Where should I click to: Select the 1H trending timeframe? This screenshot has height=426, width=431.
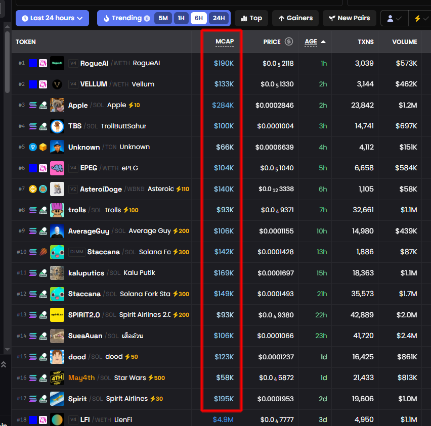(x=181, y=18)
